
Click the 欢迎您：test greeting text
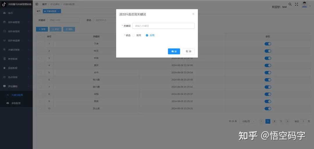click(x=279, y=7)
